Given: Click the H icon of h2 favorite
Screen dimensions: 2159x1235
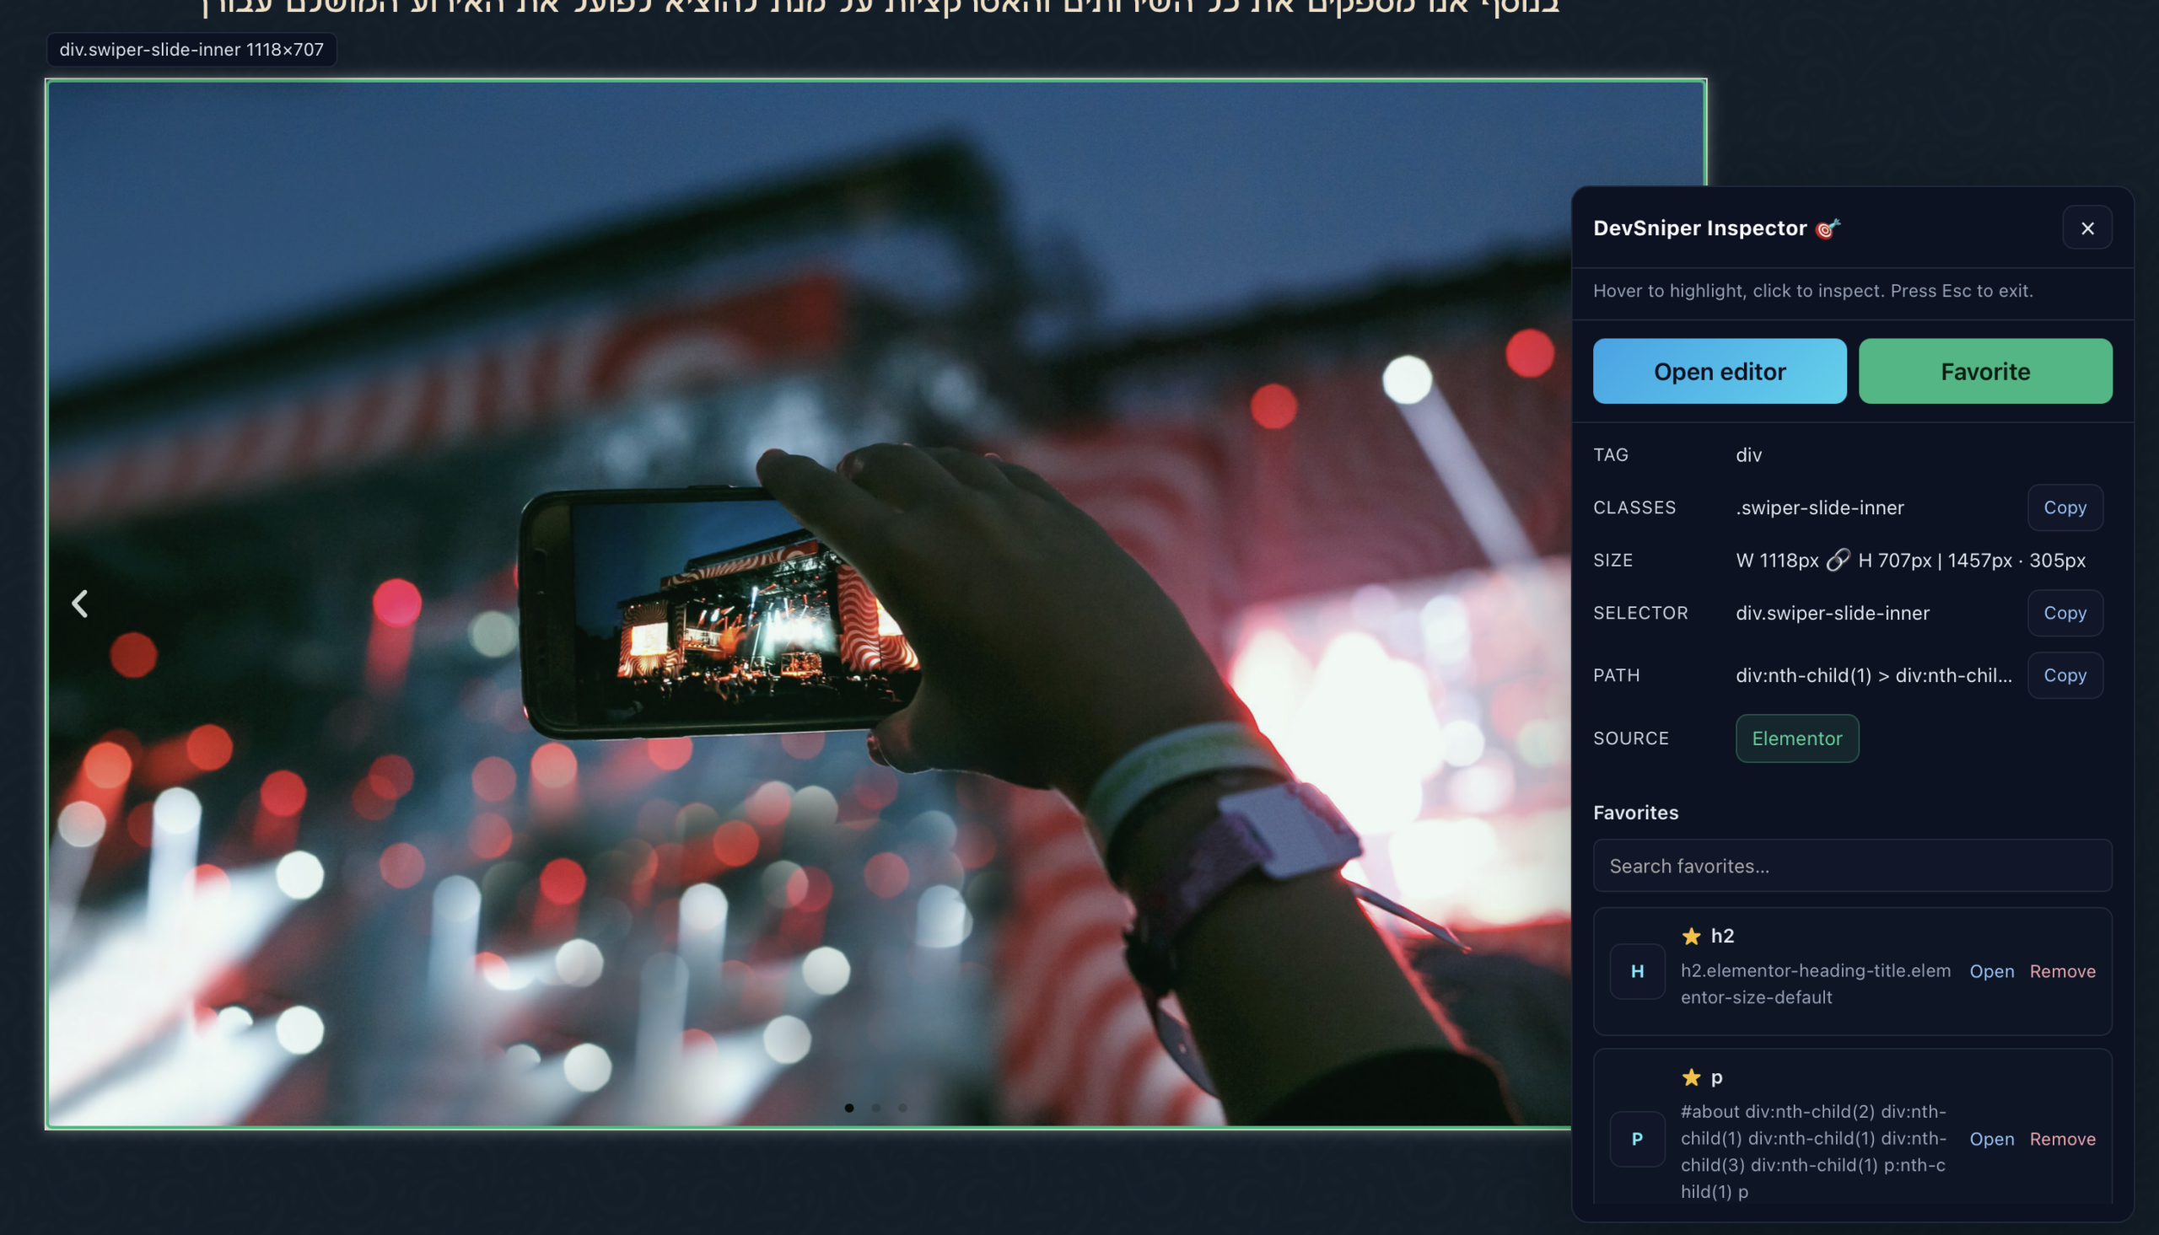Looking at the screenshot, I should click(1636, 971).
